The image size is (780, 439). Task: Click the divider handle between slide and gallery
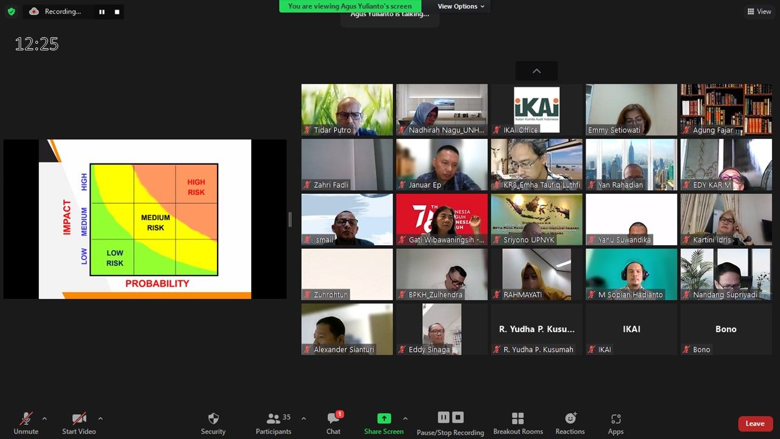pyautogui.click(x=290, y=220)
